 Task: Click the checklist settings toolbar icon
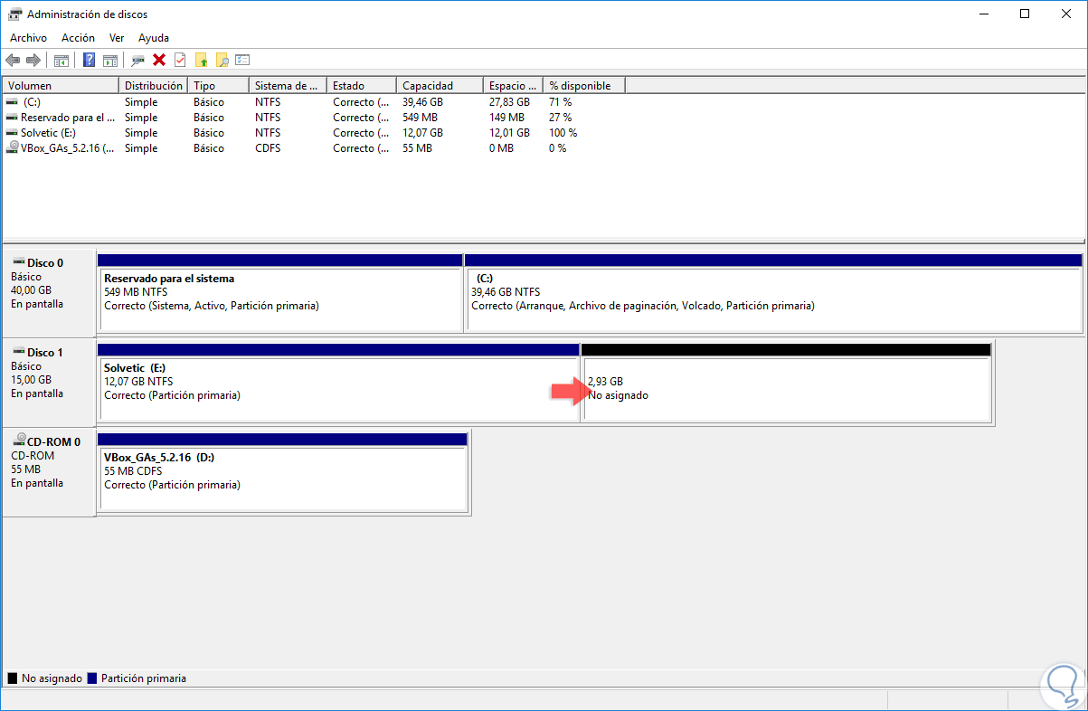pos(242,60)
